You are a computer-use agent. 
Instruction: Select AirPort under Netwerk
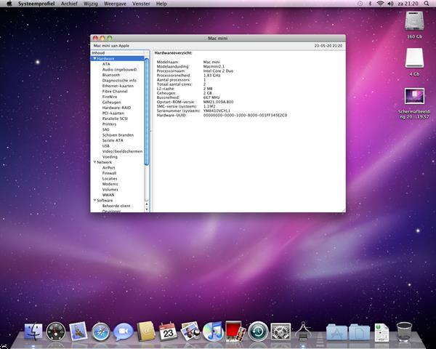click(x=109, y=167)
